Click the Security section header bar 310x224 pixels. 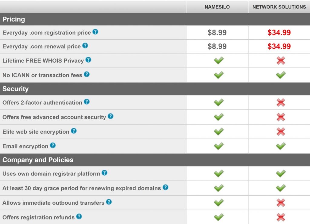point(15,89)
